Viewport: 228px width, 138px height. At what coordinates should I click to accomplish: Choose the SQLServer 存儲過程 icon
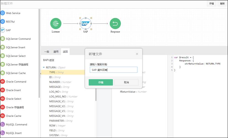tap(2, 64)
